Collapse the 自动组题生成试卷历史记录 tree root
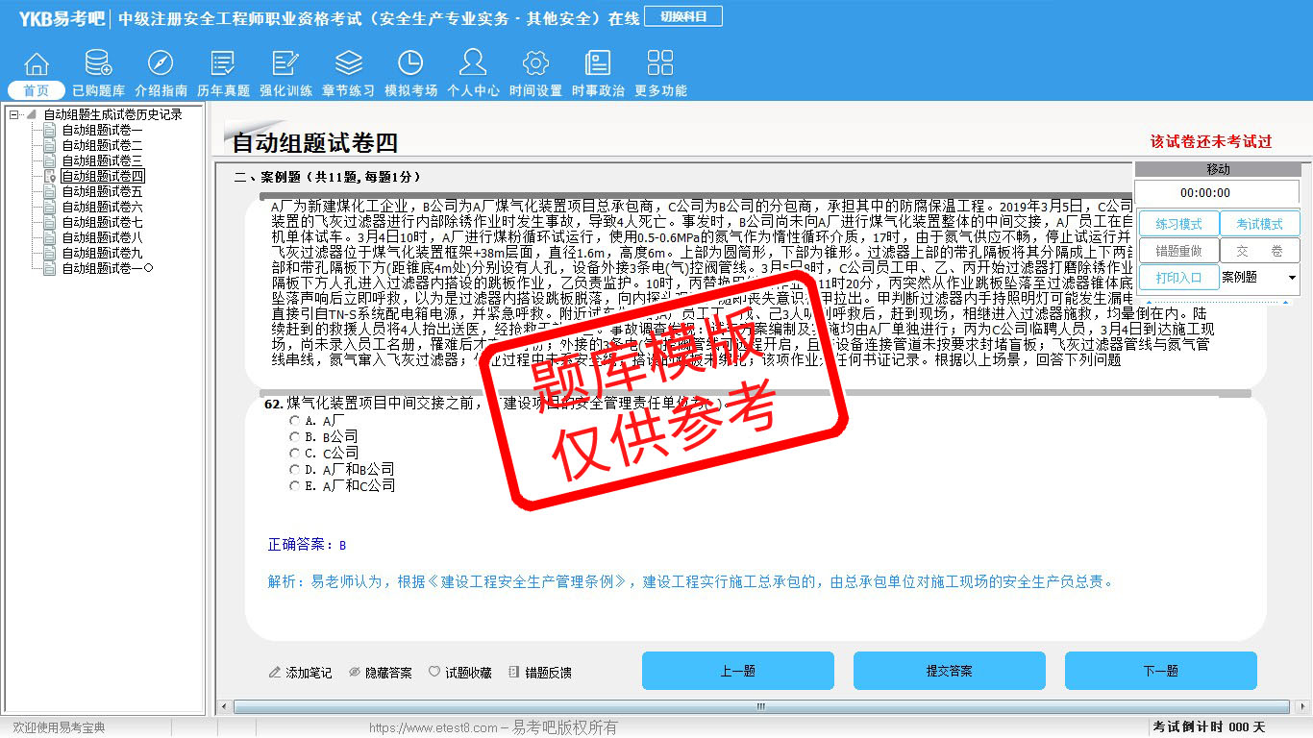This screenshot has height=738, width=1313. 14,114
